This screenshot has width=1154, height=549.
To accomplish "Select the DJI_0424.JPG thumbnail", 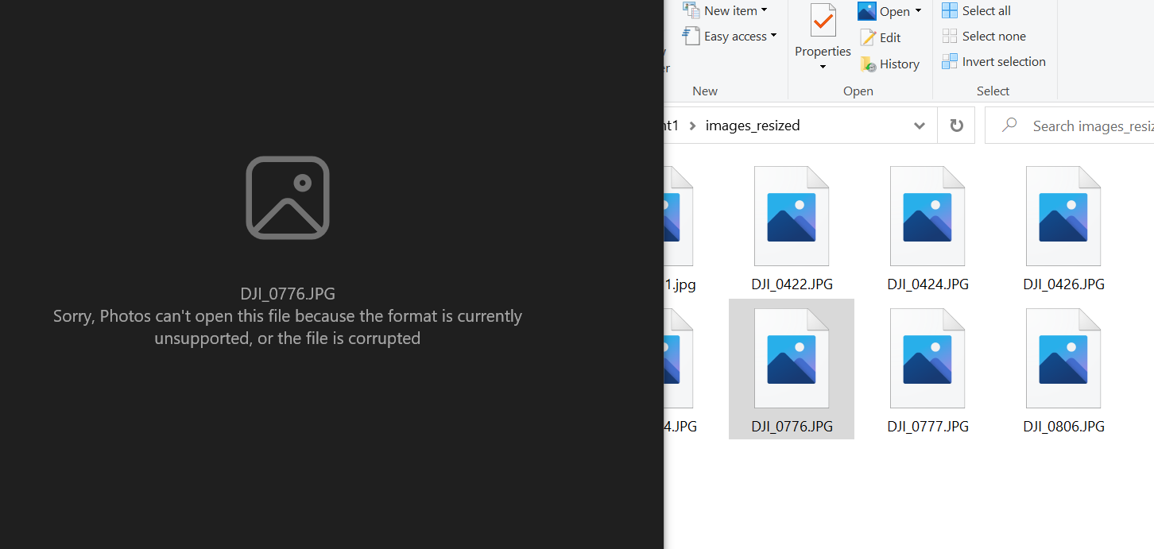I will [x=927, y=215].
